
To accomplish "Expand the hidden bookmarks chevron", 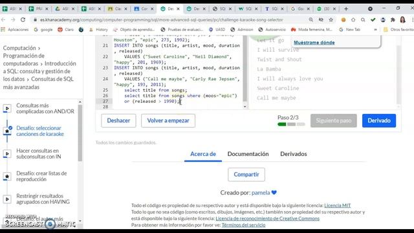I will pos(375,30).
